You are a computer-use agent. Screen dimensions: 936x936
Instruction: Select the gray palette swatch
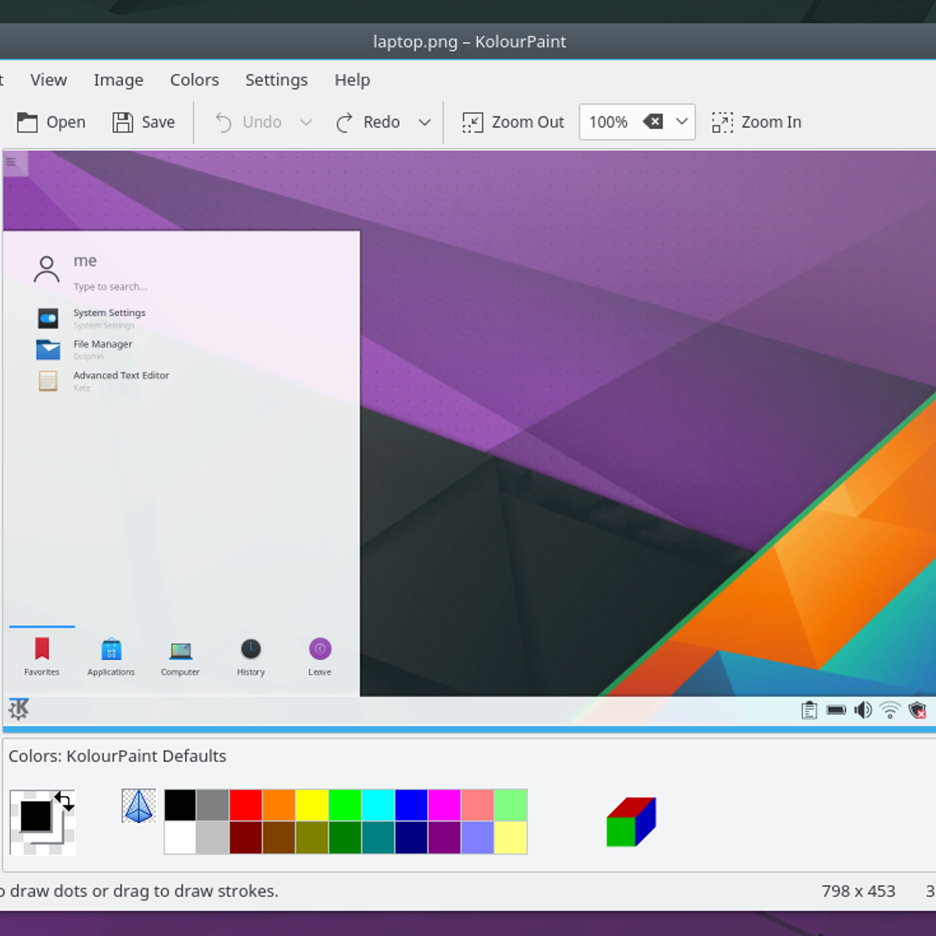point(213,805)
